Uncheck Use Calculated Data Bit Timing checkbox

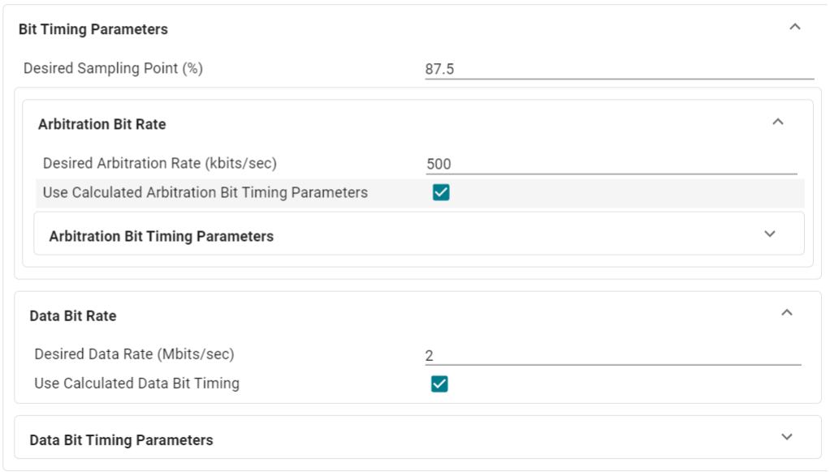pos(439,384)
